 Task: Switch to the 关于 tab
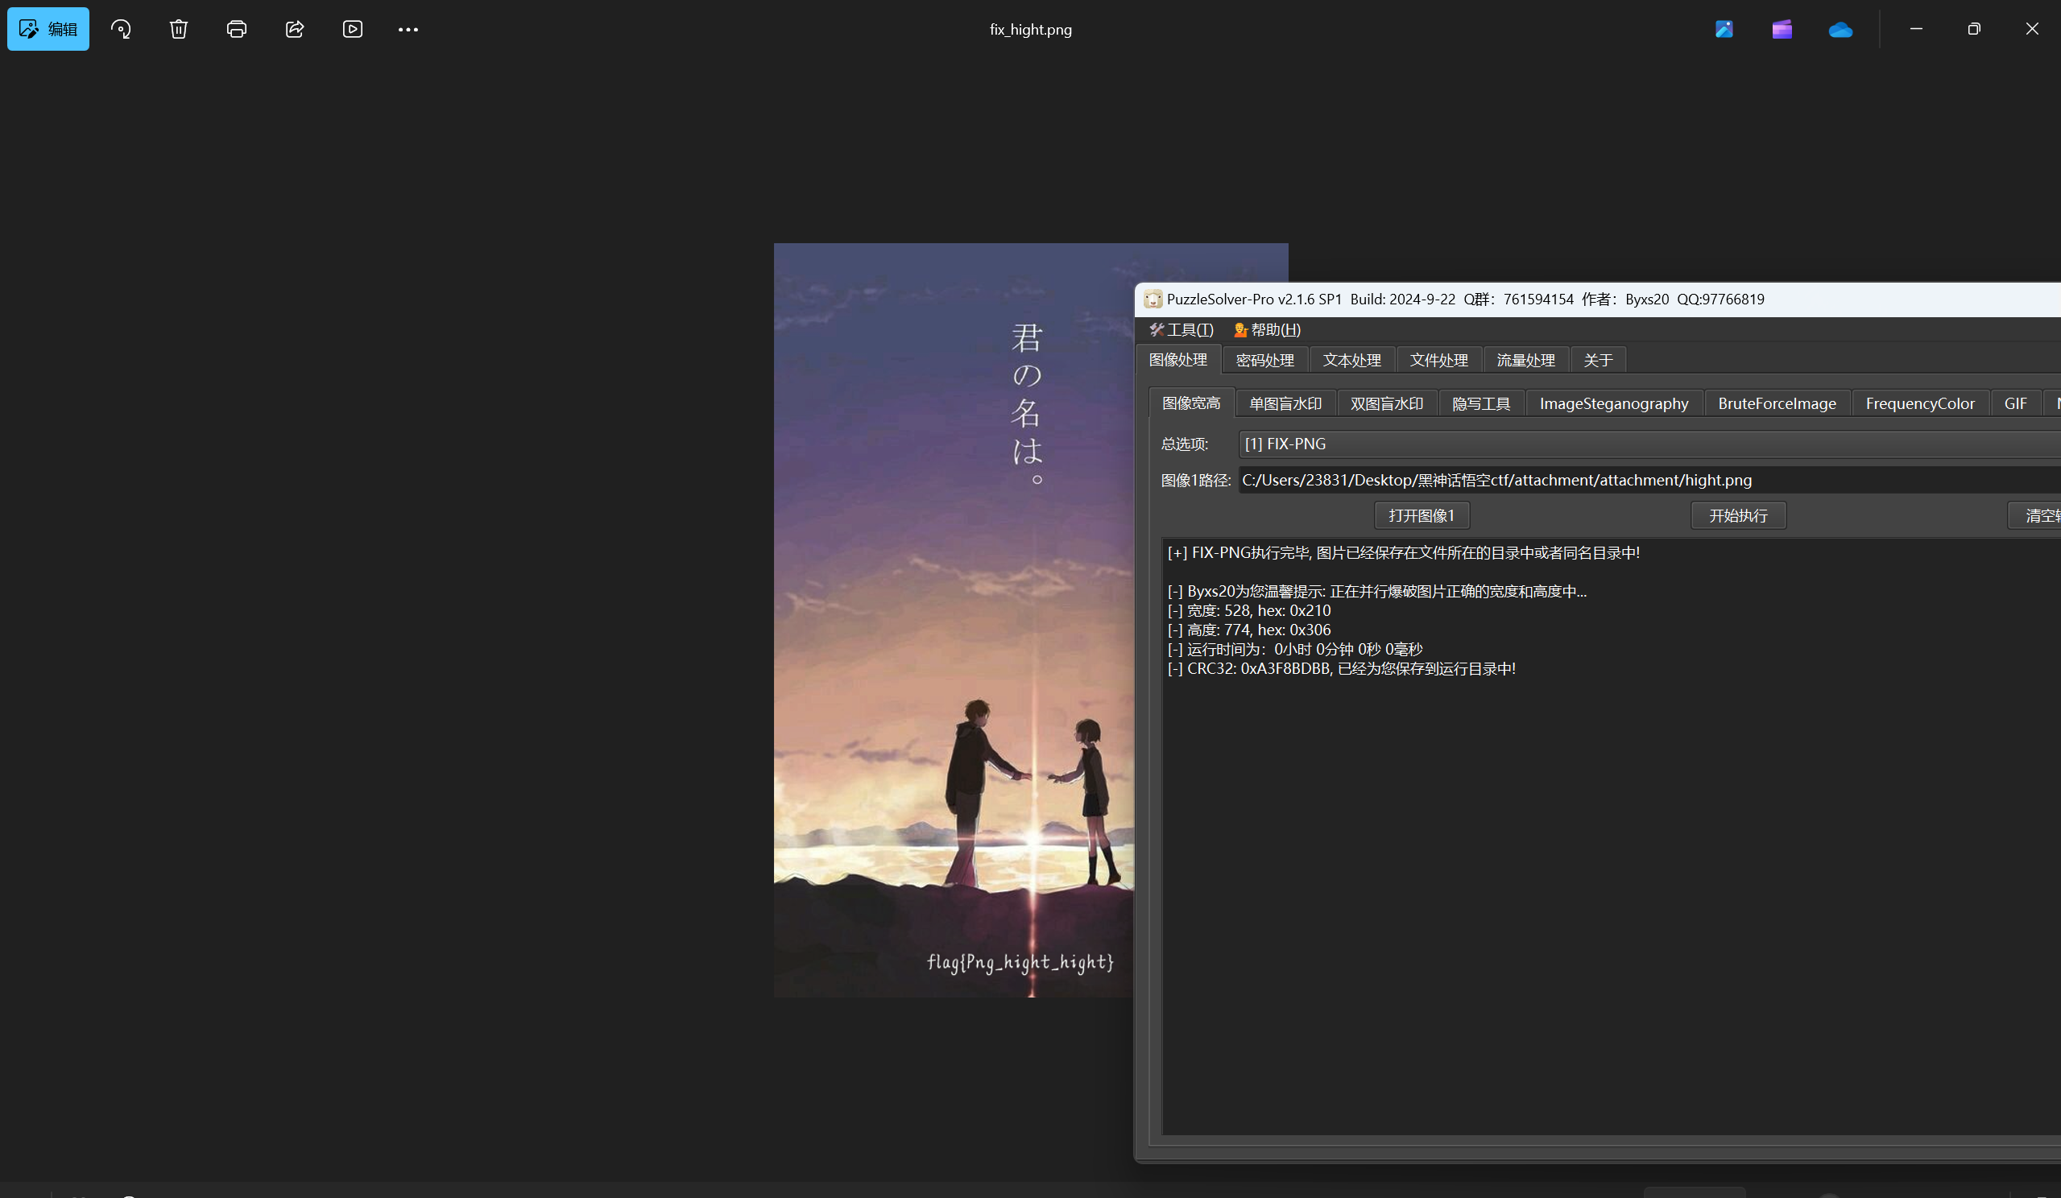[1598, 360]
